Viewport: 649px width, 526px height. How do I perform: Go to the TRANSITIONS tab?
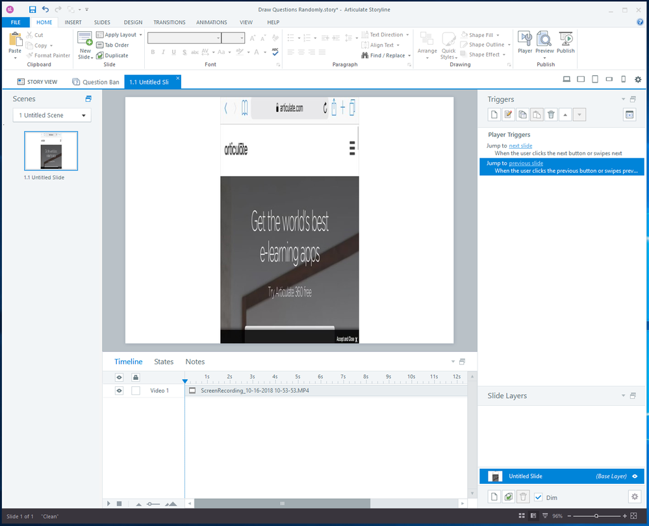(170, 22)
